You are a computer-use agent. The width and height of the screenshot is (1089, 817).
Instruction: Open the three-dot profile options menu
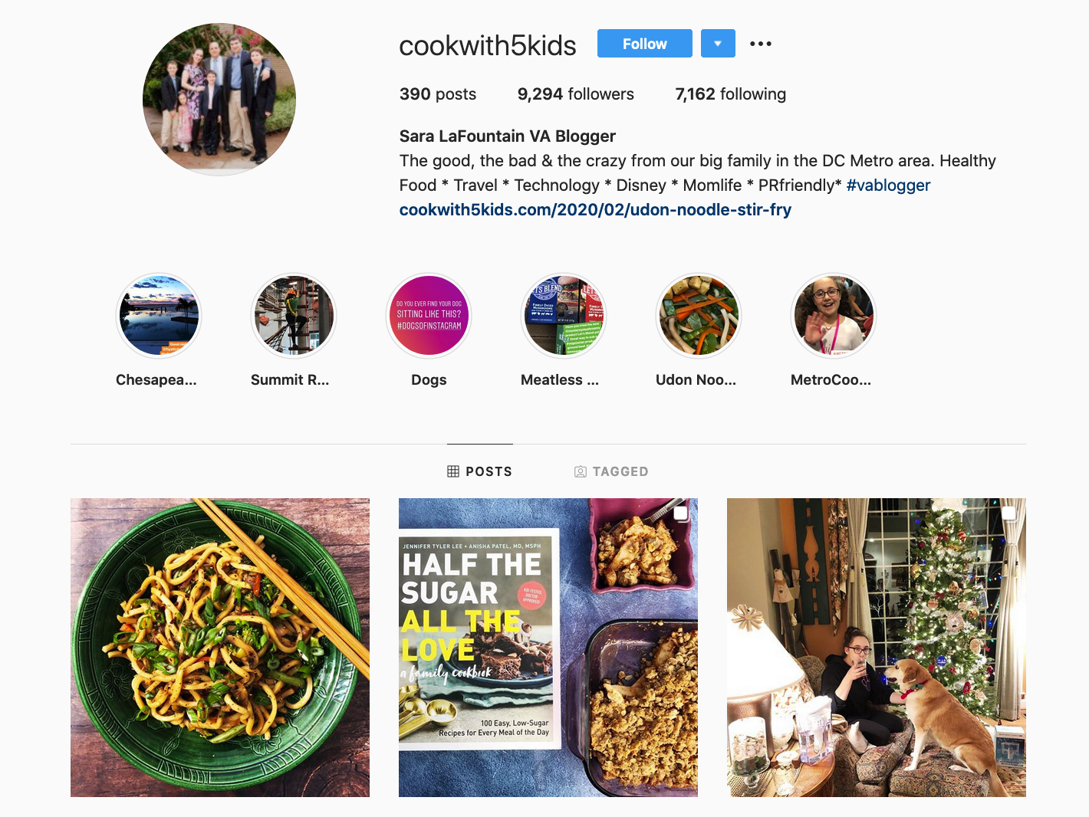point(761,44)
